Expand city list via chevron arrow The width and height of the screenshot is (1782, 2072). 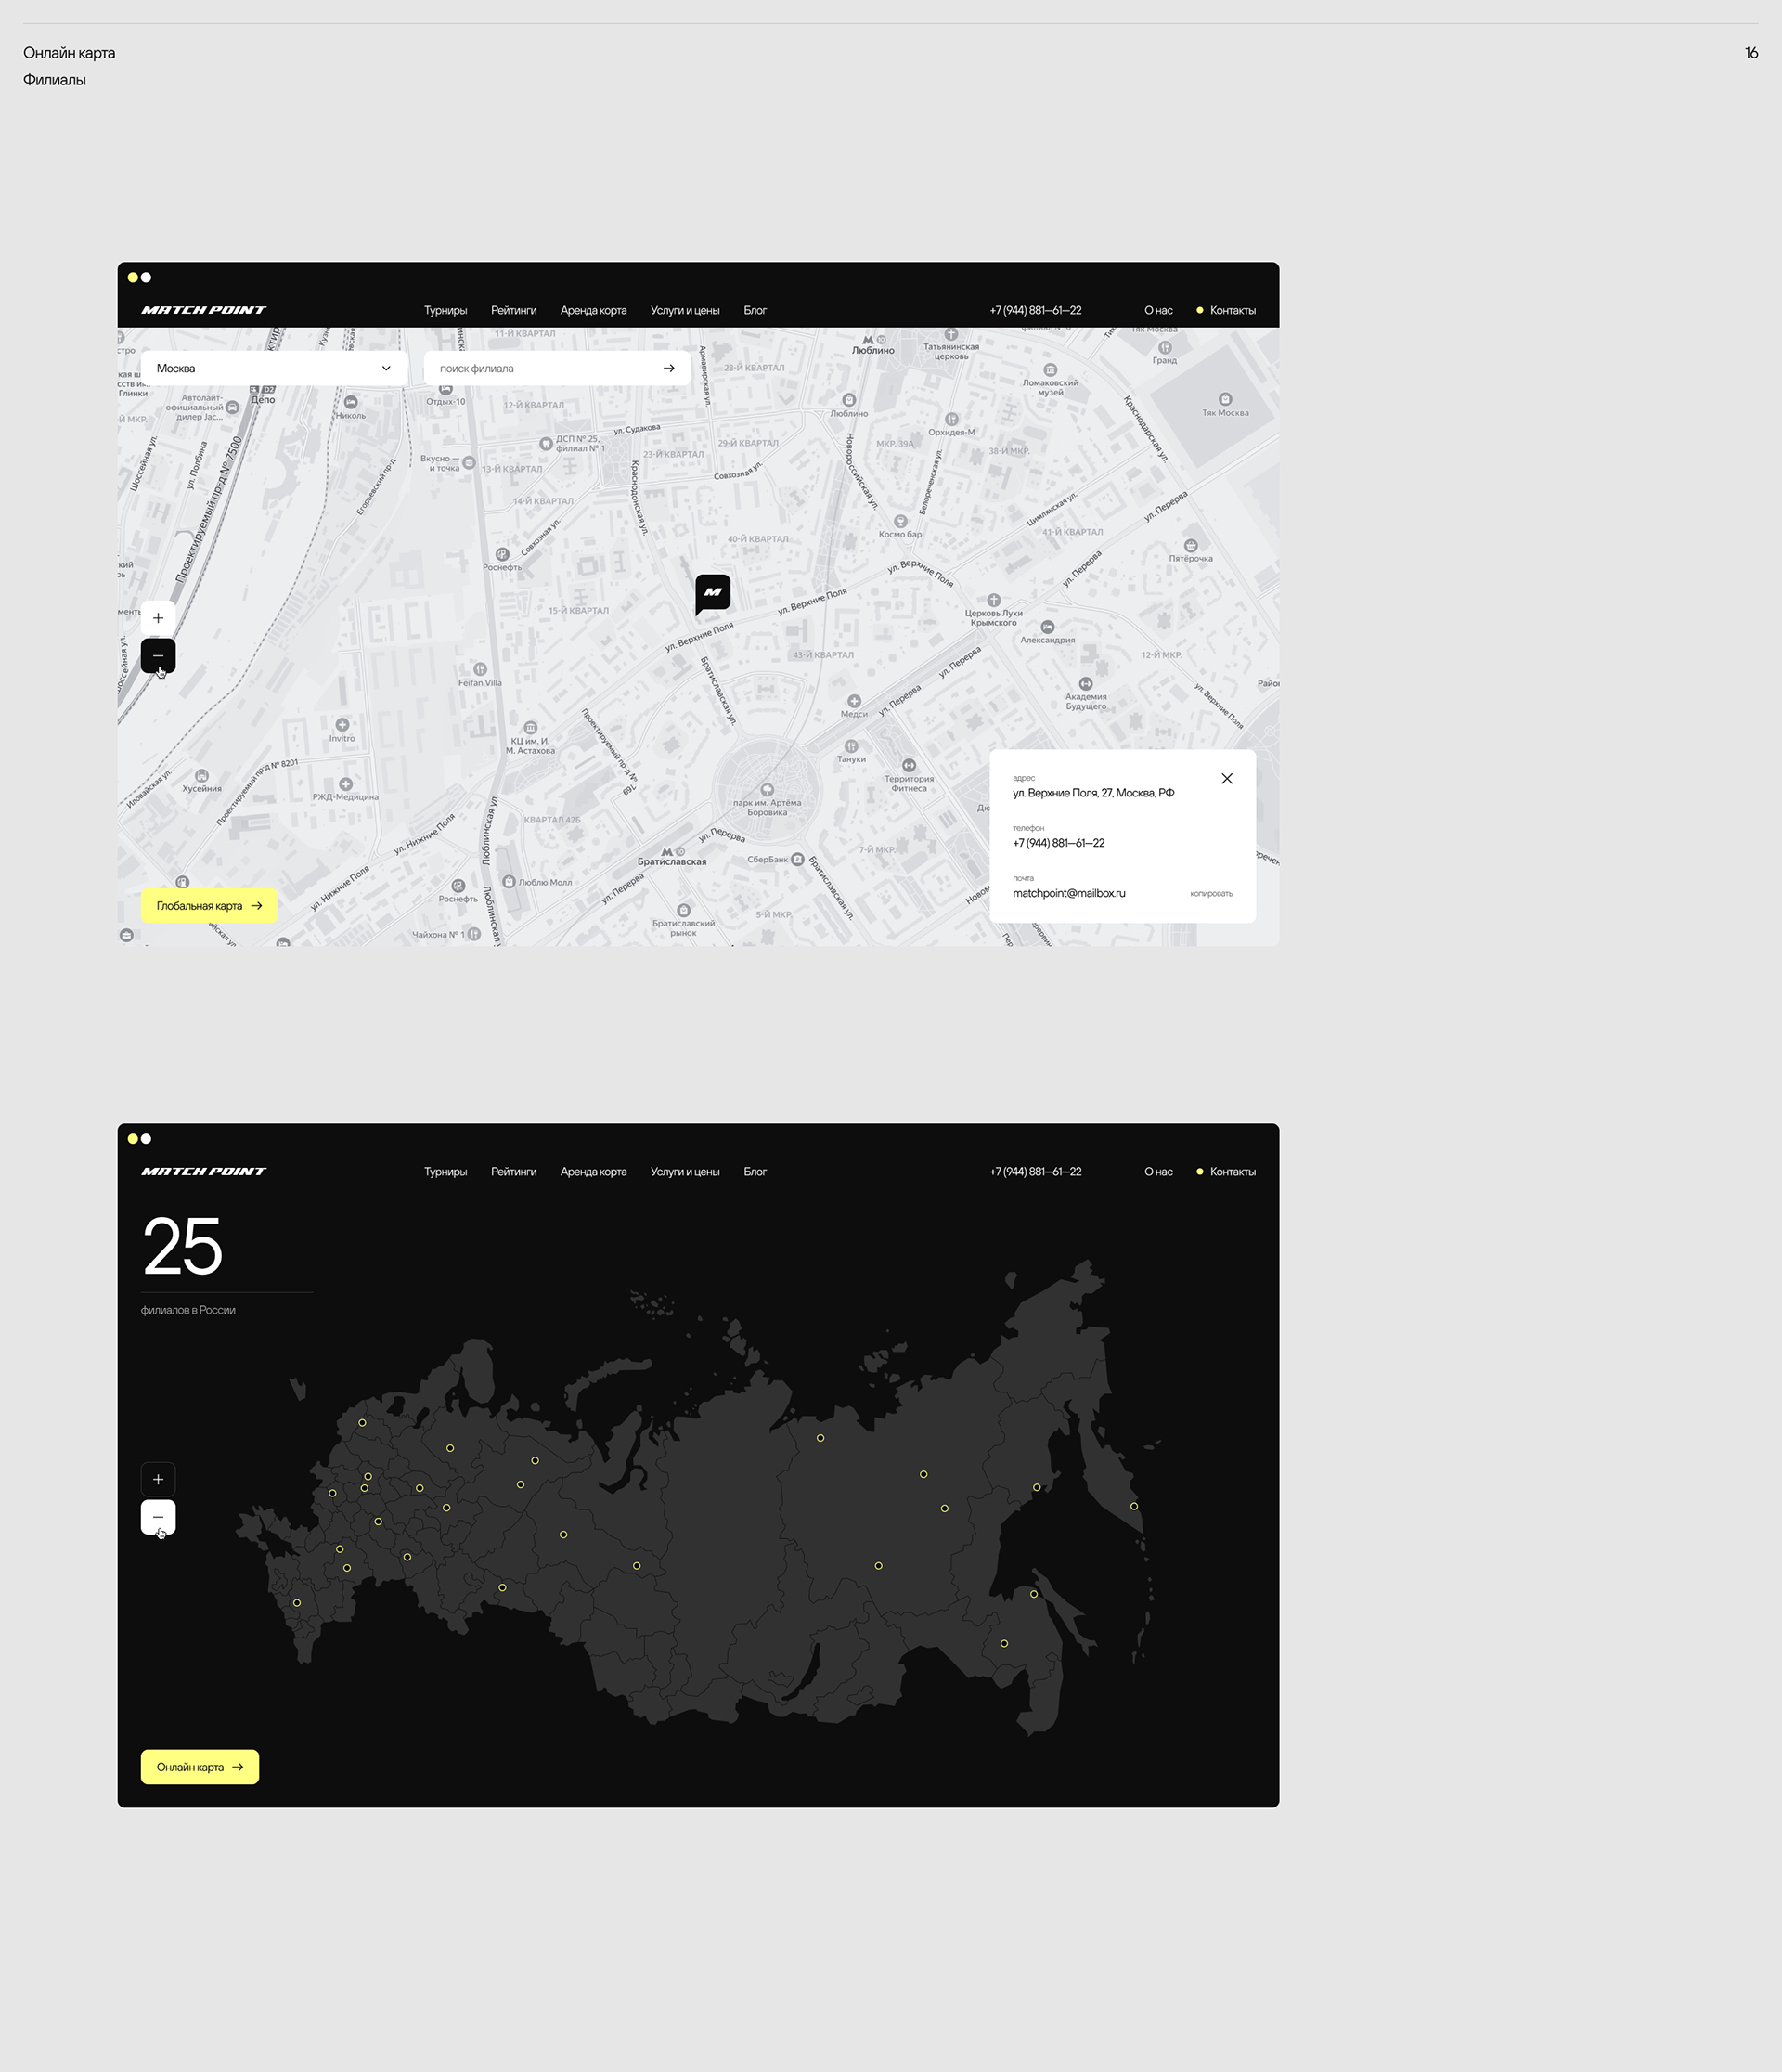386,368
